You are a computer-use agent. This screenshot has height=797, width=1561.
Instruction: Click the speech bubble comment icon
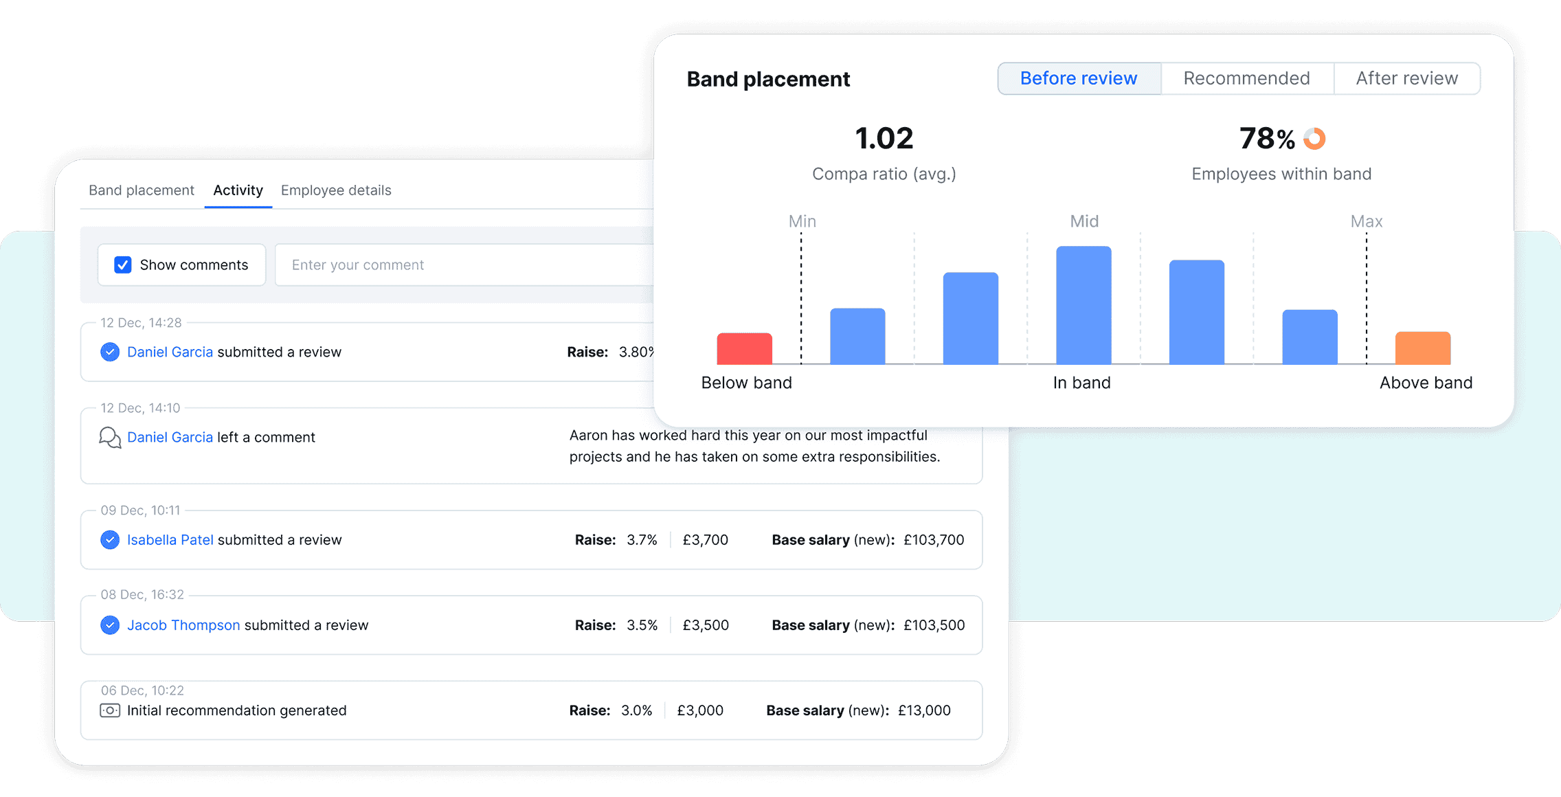110,437
